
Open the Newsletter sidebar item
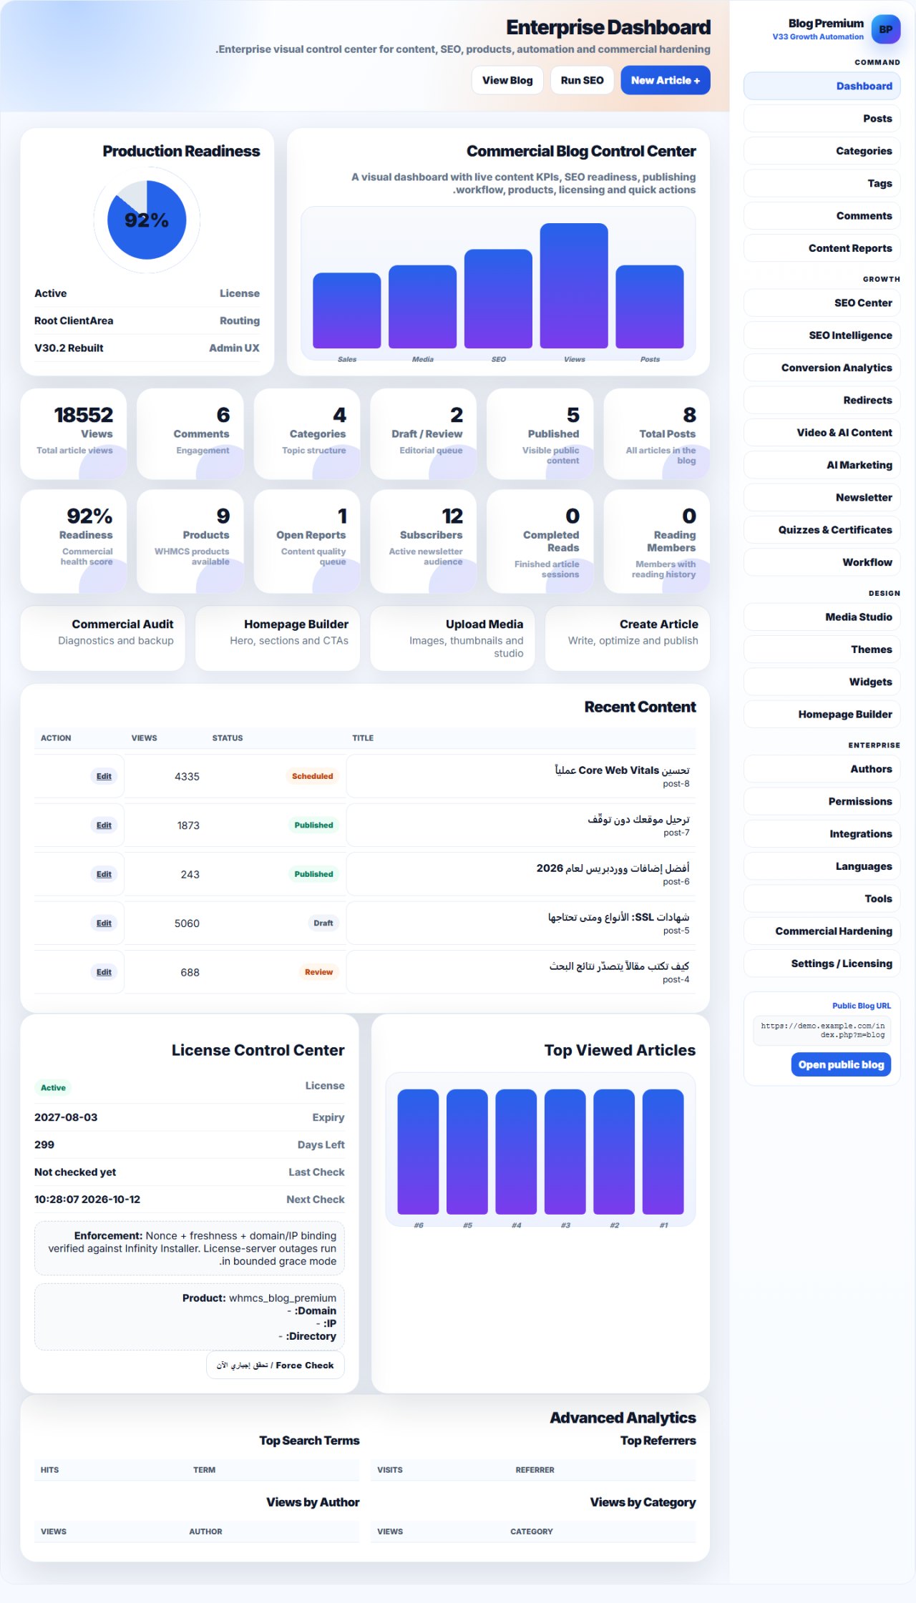tap(822, 497)
